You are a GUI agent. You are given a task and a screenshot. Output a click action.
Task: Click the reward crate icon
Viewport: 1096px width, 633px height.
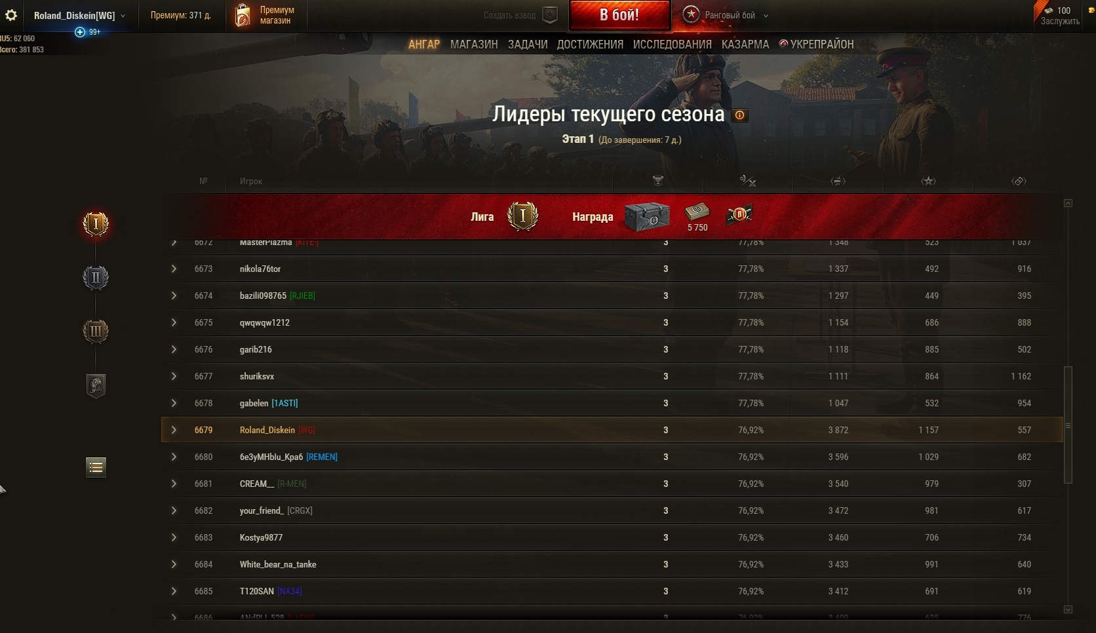(646, 217)
